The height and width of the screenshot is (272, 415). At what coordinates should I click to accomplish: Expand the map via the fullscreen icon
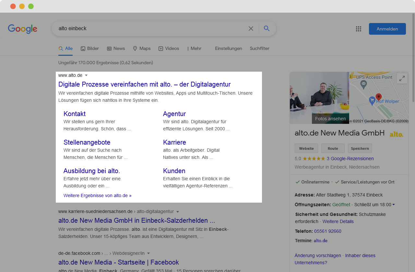[402, 78]
